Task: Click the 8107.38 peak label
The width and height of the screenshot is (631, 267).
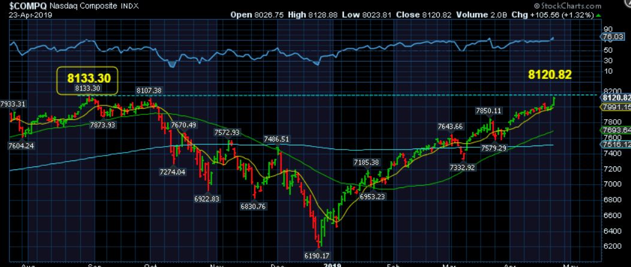Action: coord(149,91)
